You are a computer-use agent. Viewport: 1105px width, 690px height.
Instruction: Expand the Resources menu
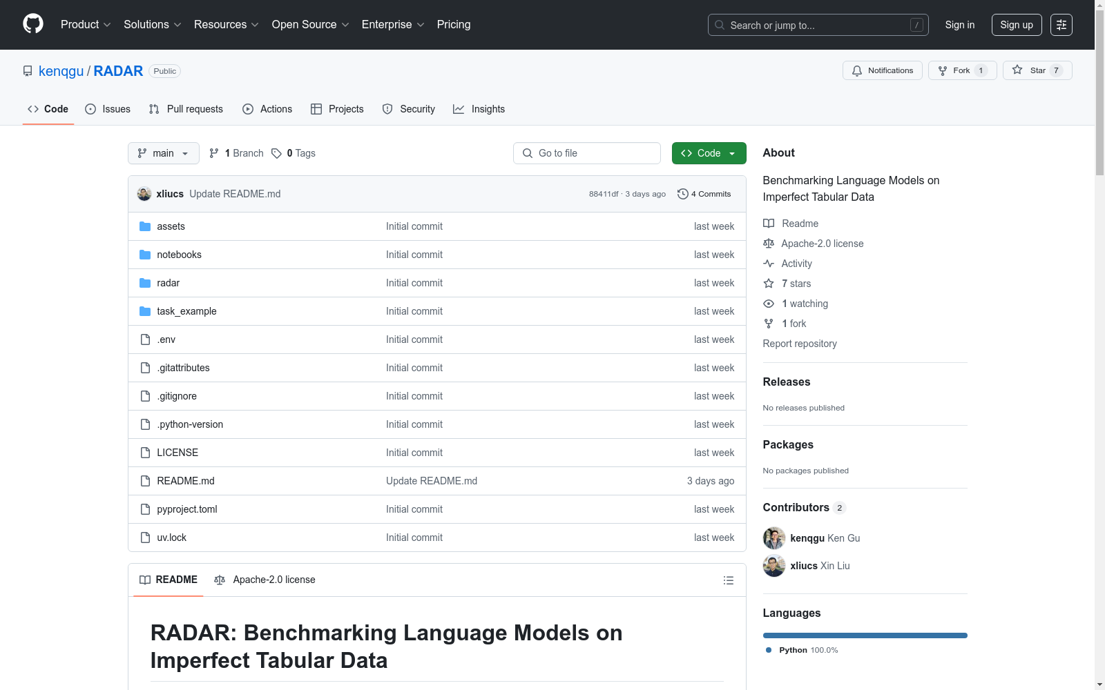coord(227,25)
